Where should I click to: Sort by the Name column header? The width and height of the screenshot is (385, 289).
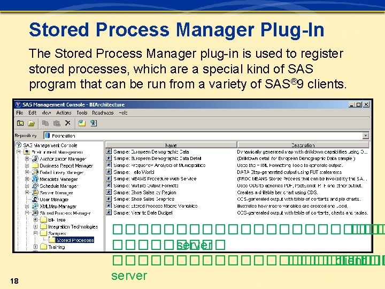pyautogui.click(x=171, y=145)
